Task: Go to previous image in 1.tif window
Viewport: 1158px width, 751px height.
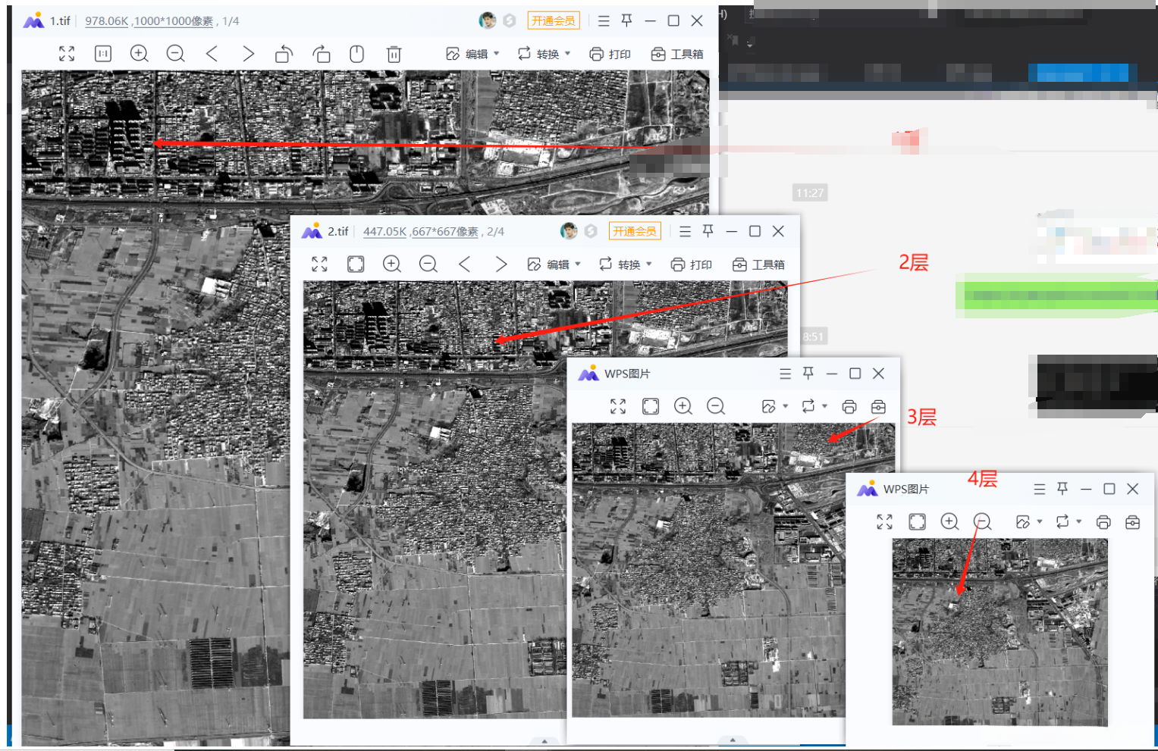Action: tap(212, 54)
